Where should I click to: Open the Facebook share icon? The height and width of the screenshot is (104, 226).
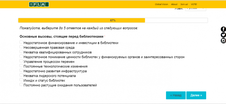(x=223, y=29)
